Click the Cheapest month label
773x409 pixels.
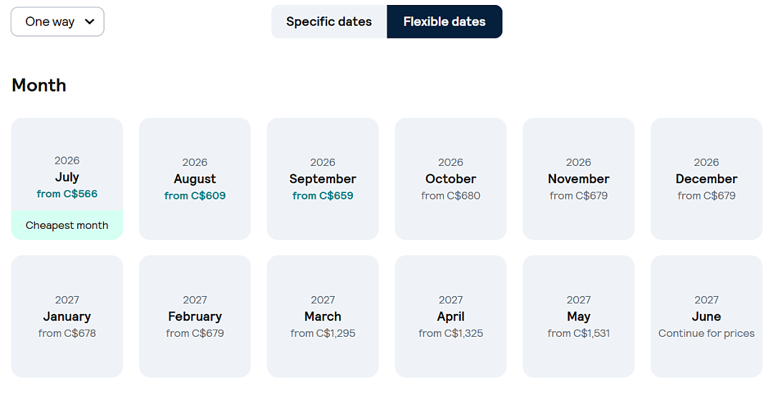tap(67, 225)
